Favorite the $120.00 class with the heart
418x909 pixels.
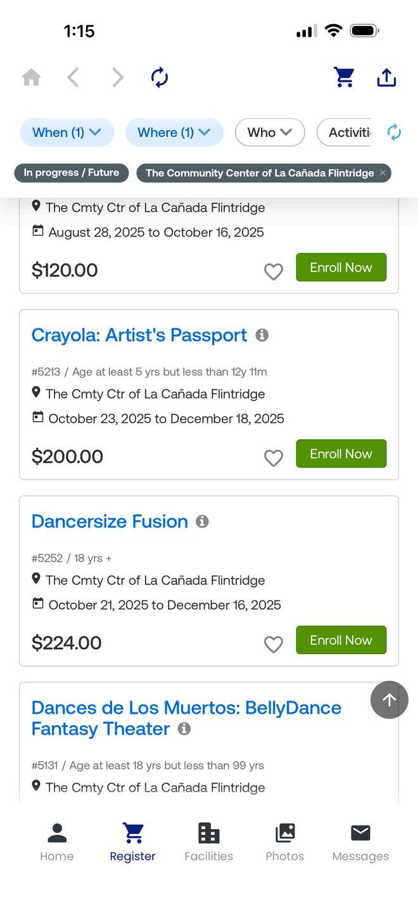[x=273, y=271]
